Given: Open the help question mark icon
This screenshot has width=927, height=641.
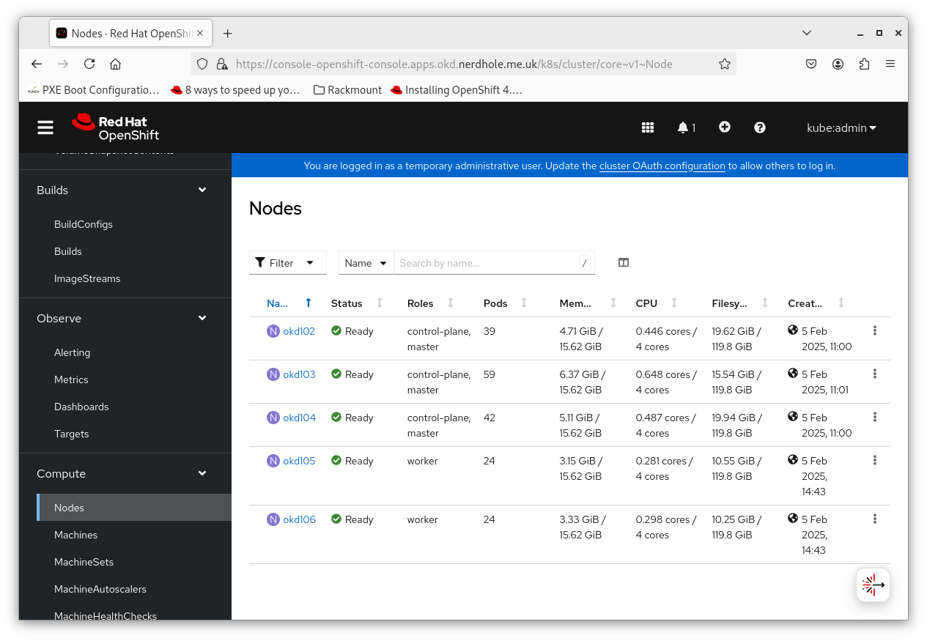Looking at the screenshot, I should click(x=760, y=127).
